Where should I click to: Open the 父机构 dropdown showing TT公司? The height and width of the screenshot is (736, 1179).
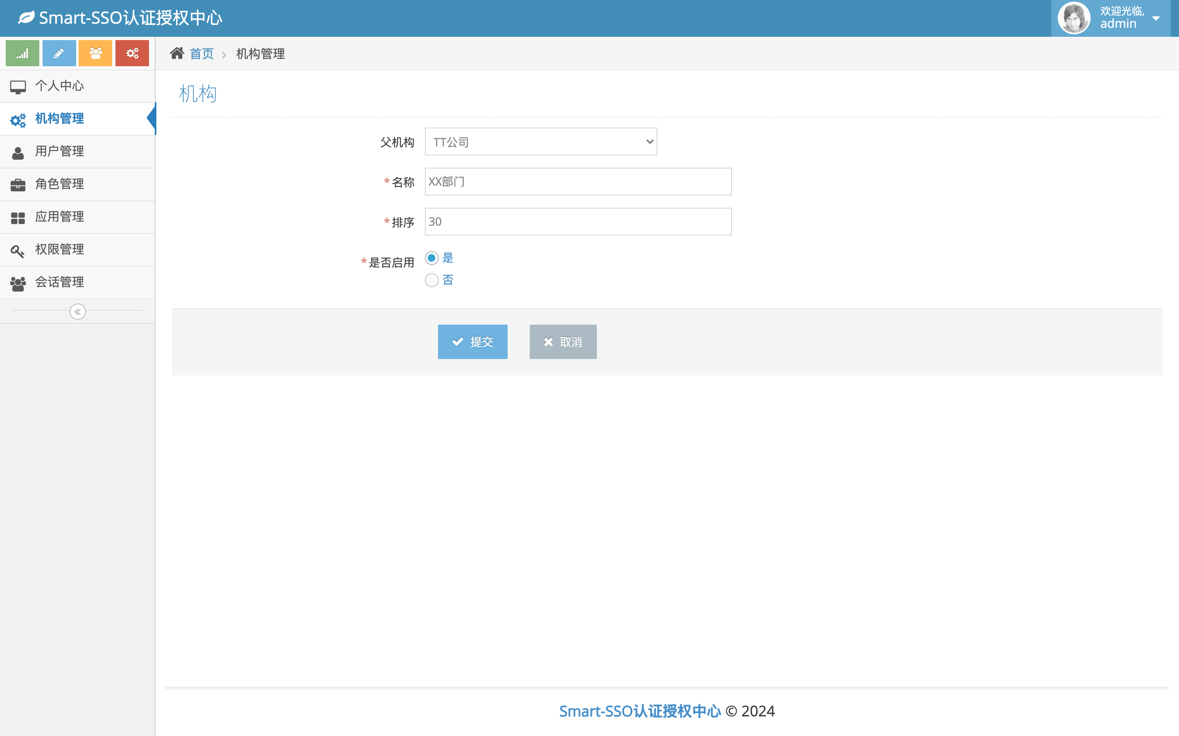[x=541, y=141]
